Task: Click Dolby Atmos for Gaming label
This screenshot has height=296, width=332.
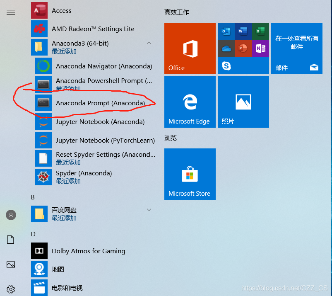Action: [x=89, y=251]
